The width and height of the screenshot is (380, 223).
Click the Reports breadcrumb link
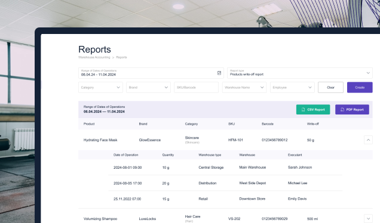(121, 57)
